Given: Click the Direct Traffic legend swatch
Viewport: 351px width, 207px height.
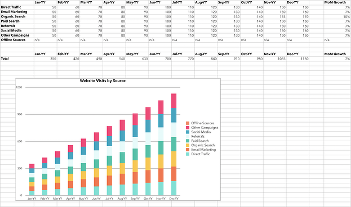Looking at the screenshot, I should pyautogui.click(x=188, y=154).
